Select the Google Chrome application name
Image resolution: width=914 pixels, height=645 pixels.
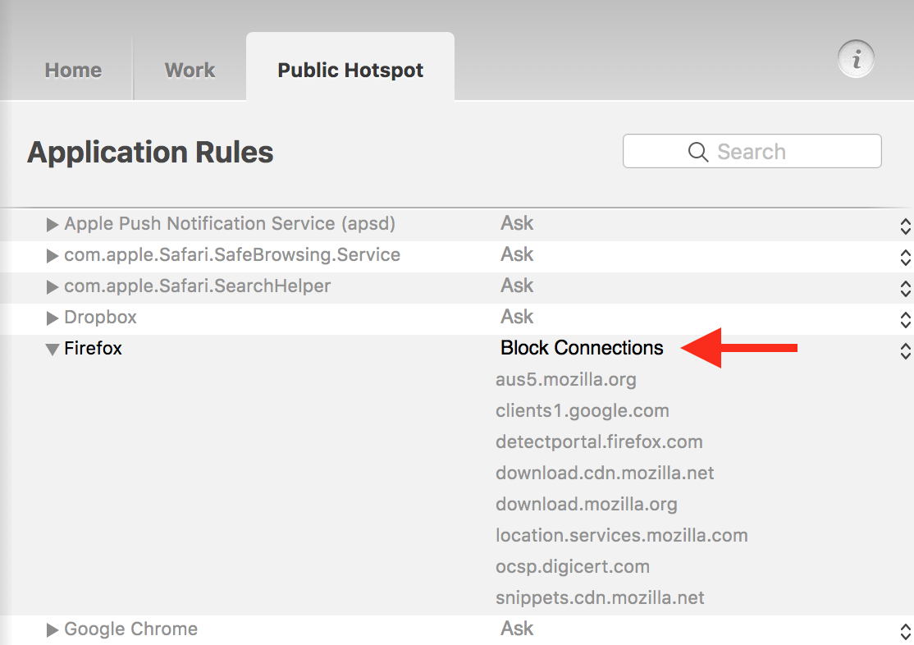[131, 629]
